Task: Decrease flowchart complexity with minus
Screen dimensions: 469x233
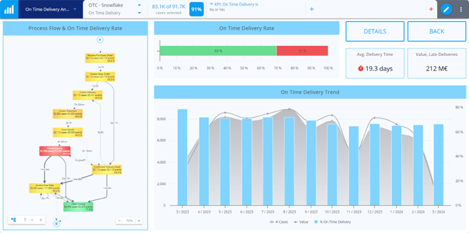Action: point(32,220)
